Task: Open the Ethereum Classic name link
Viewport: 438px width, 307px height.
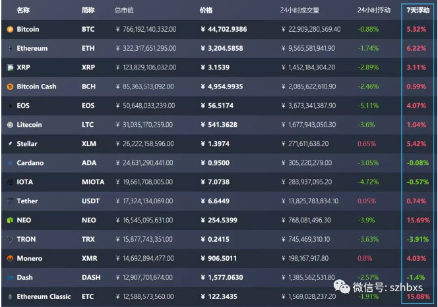Action: (x=44, y=296)
